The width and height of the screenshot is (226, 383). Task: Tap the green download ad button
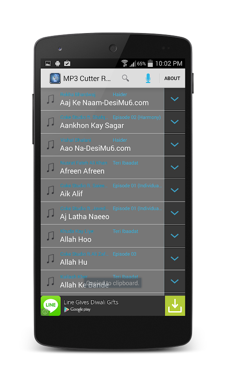pyautogui.click(x=175, y=306)
